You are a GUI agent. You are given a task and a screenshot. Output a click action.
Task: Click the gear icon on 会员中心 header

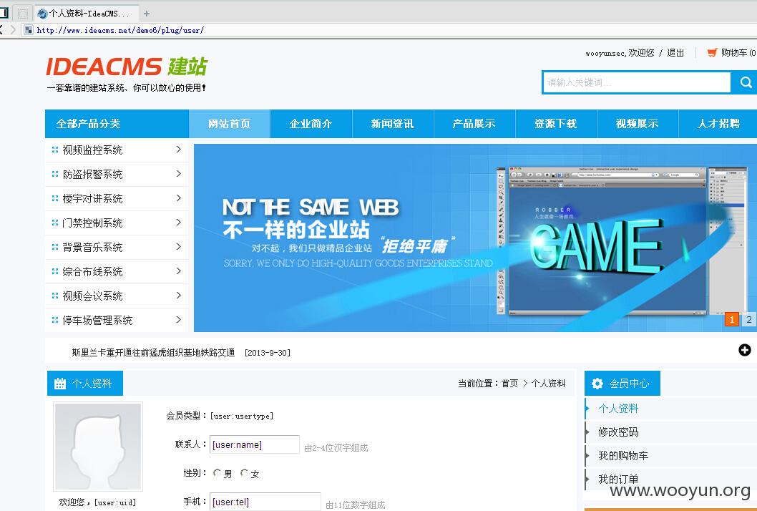(597, 384)
